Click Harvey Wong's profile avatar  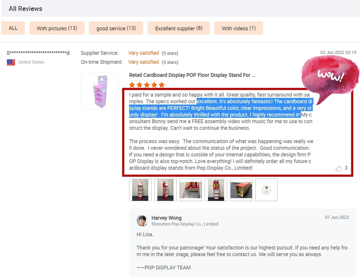point(142,220)
